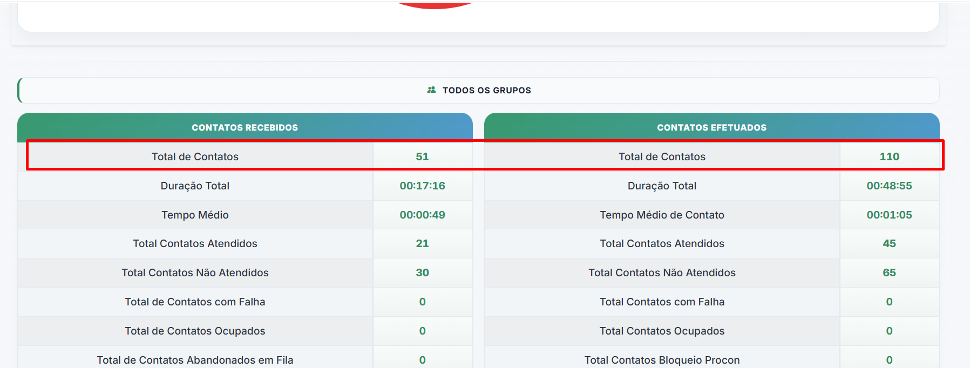
Task: Click the duration value 00:17:16
Action: [422, 186]
